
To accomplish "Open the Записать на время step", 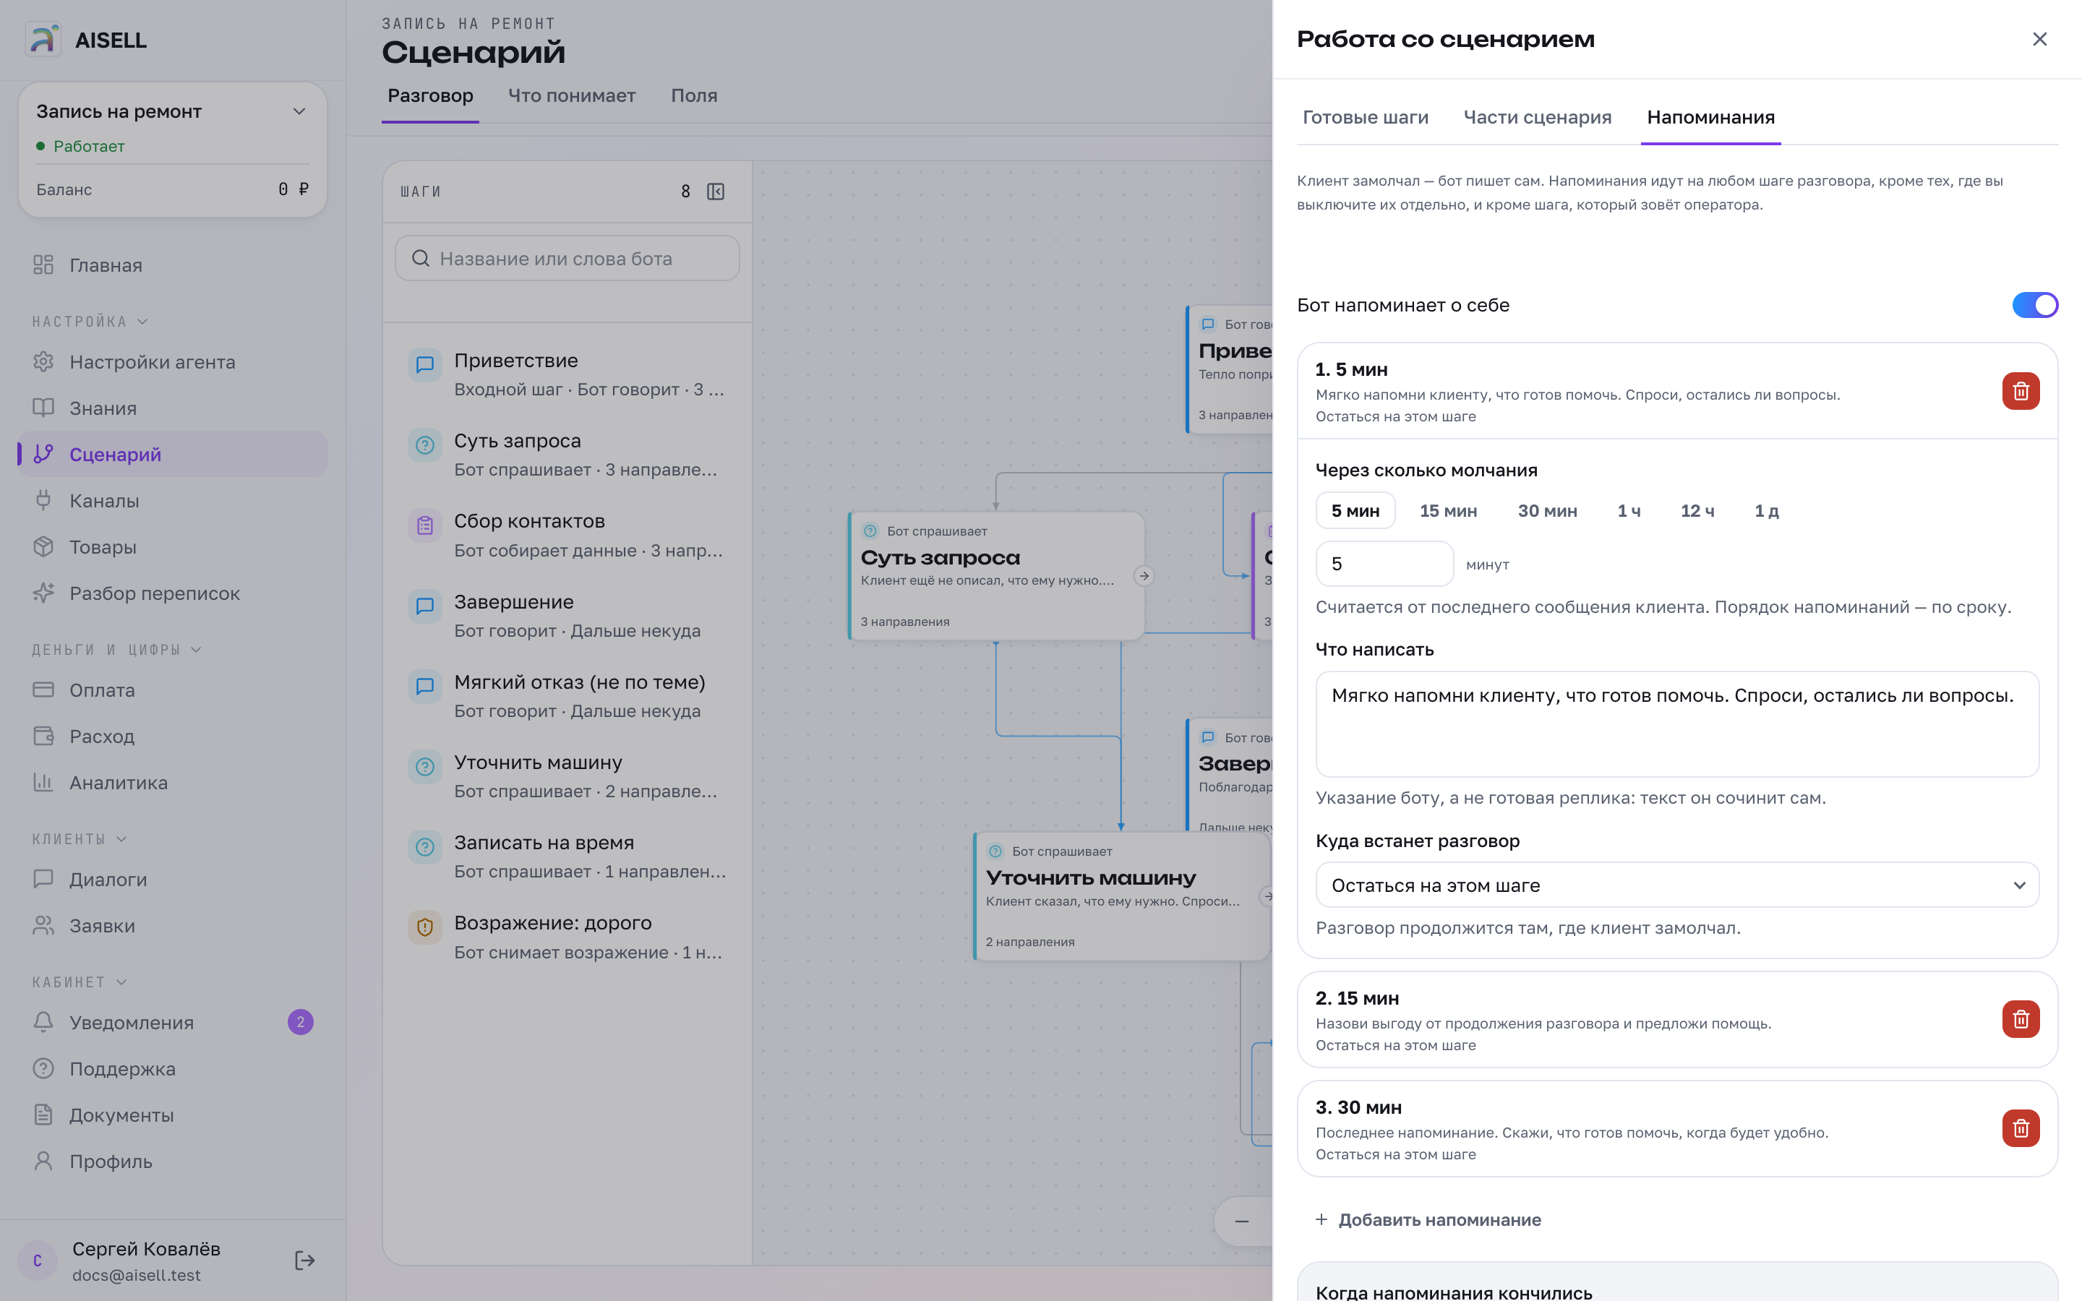I will [x=567, y=856].
